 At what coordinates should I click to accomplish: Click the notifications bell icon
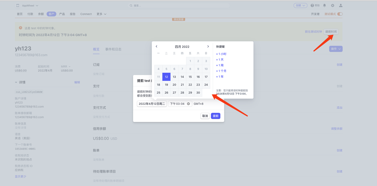pos(325,6)
